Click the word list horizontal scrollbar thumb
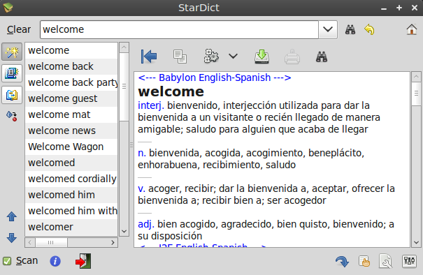The height and width of the screenshot is (275, 423). (x=51, y=243)
